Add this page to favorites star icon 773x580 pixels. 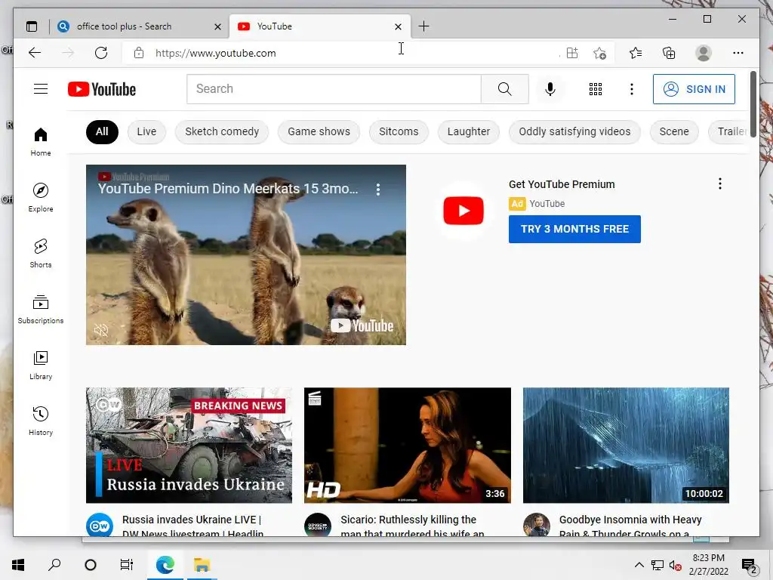click(x=599, y=53)
